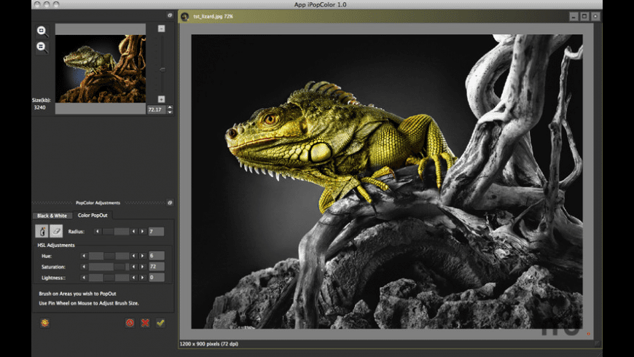Detach the PopColor Adjustments panel
The height and width of the screenshot is (357, 634).
[170, 203]
